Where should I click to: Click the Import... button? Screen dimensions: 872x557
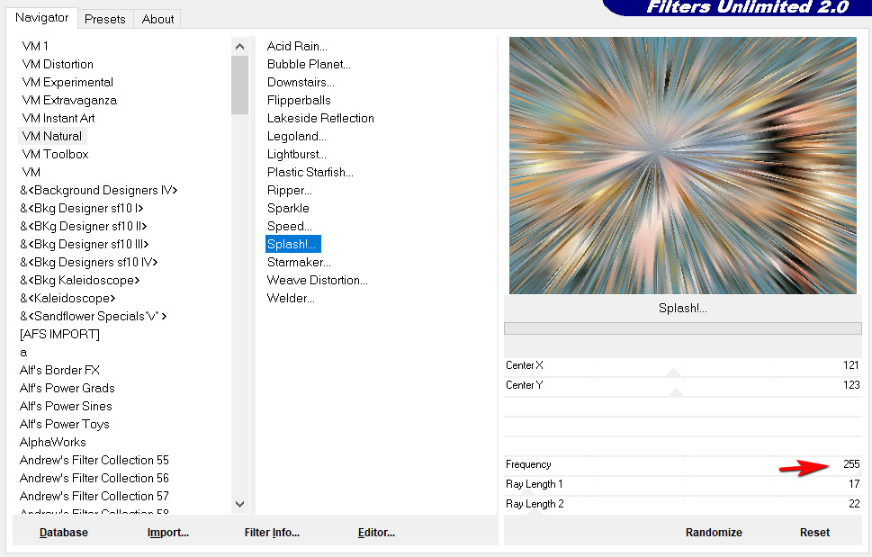168,533
